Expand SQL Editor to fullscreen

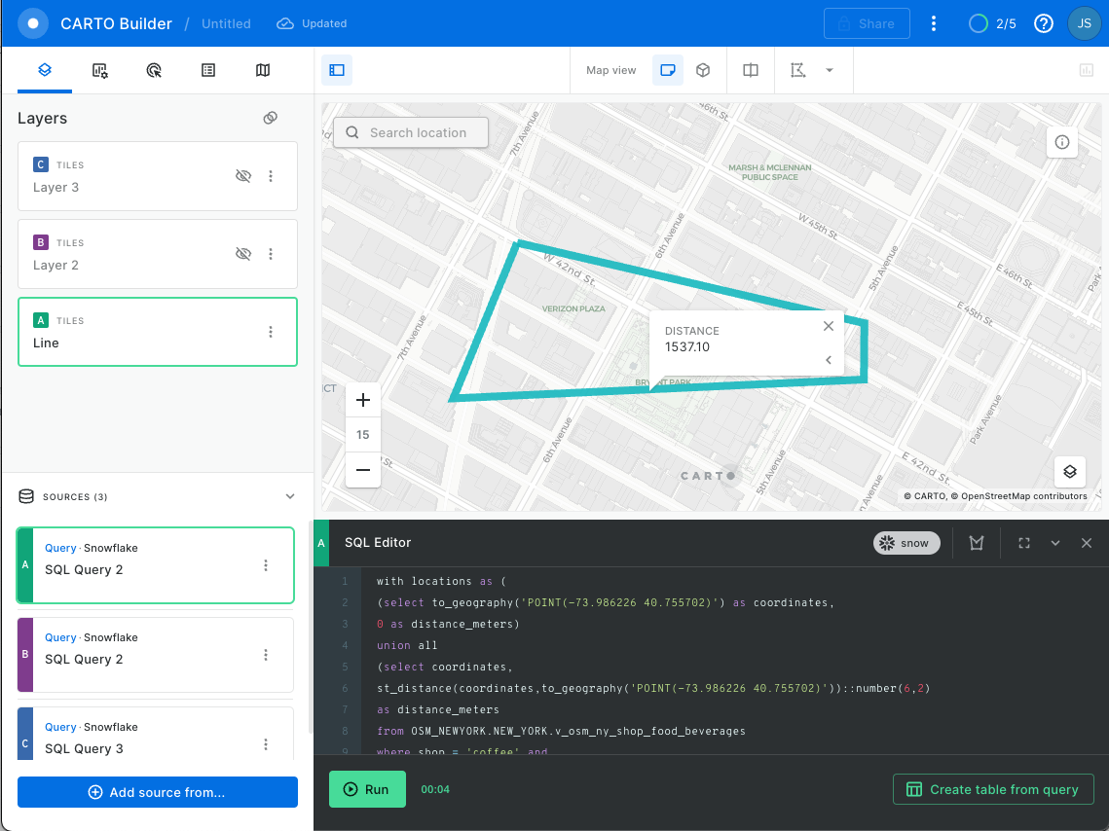click(x=1024, y=543)
